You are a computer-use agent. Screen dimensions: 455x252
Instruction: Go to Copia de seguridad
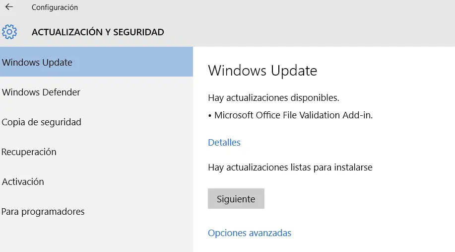click(42, 122)
